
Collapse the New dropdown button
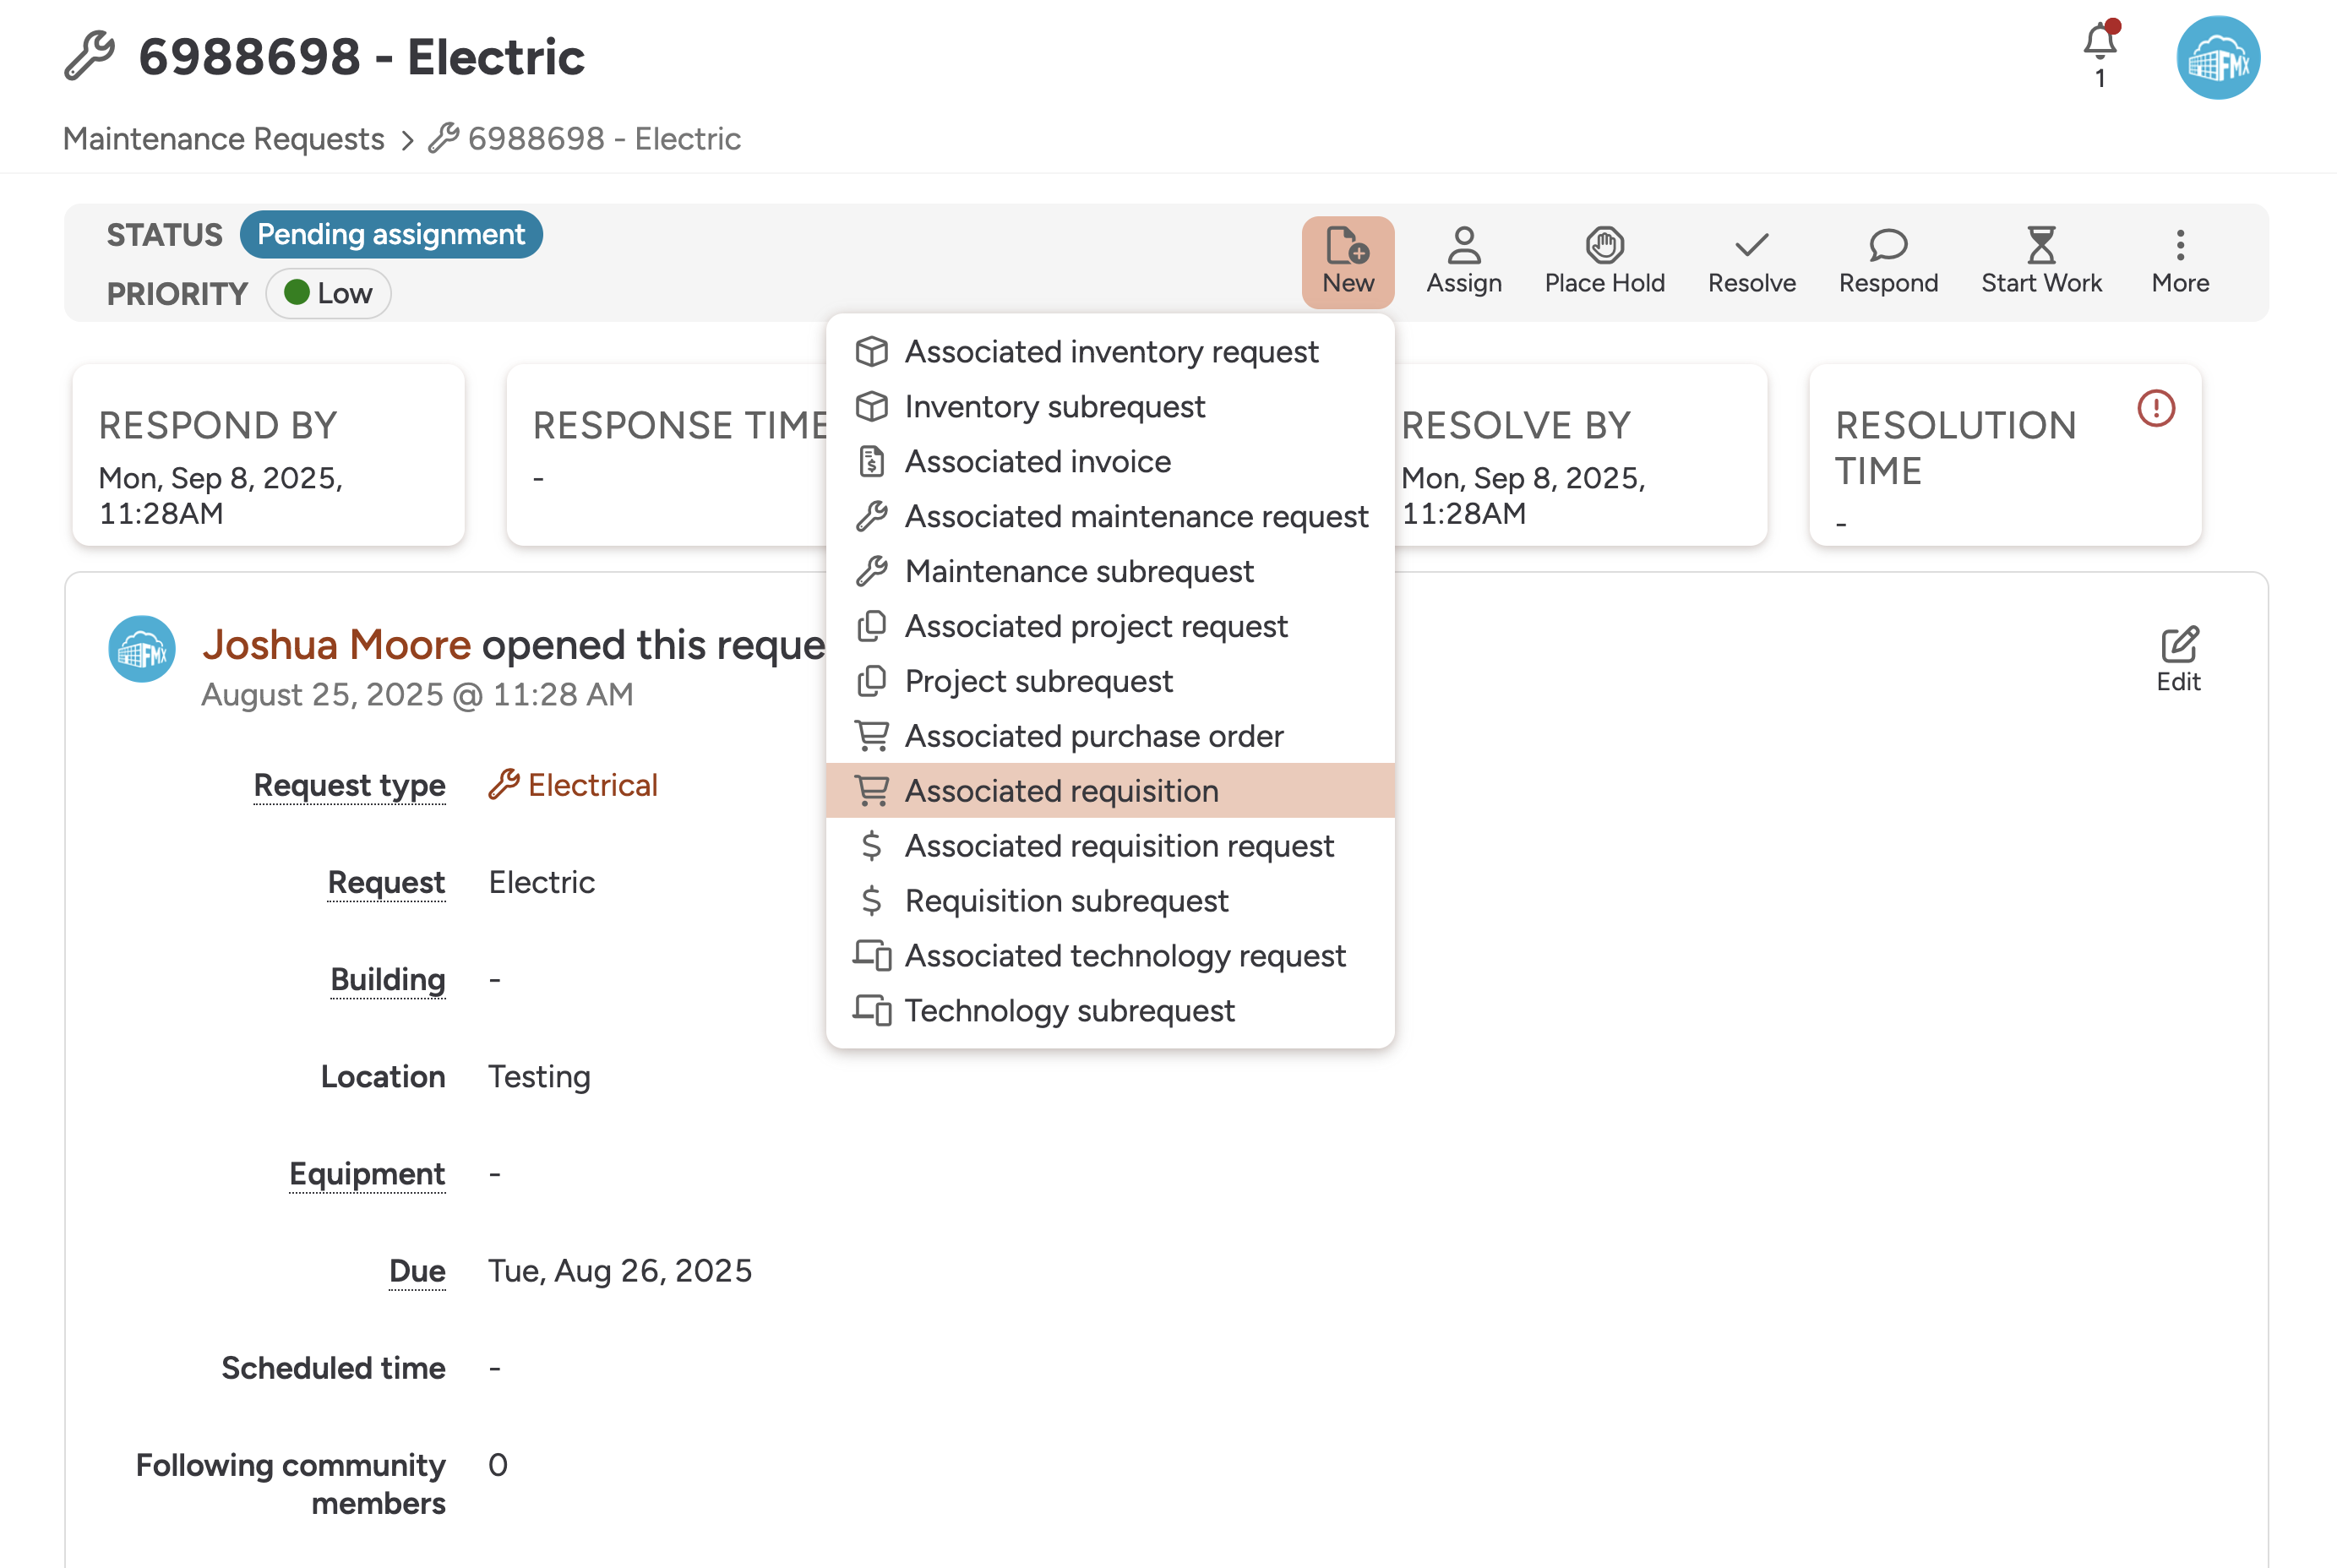point(1347,262)
